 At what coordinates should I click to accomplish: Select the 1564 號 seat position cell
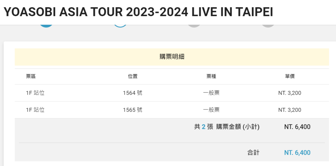(x=133, y=93)
